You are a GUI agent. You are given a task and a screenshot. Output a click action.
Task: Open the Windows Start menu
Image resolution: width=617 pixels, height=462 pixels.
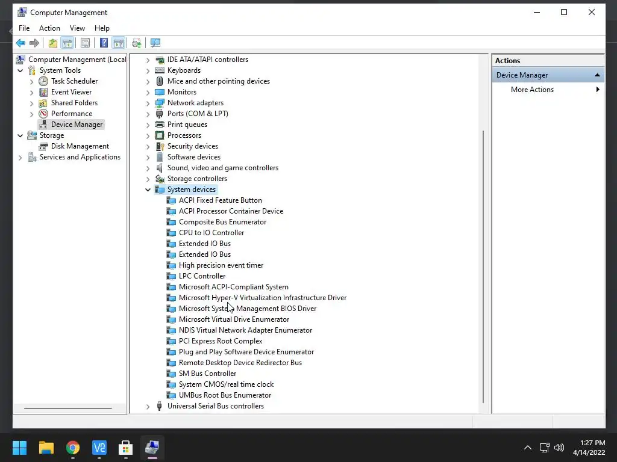pos(19,448)
